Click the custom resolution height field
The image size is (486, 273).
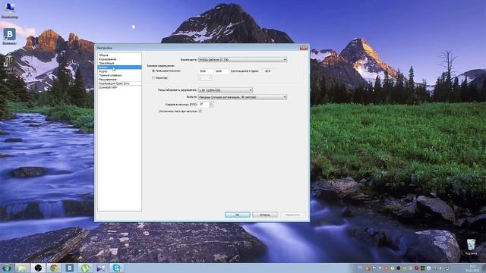222,71
